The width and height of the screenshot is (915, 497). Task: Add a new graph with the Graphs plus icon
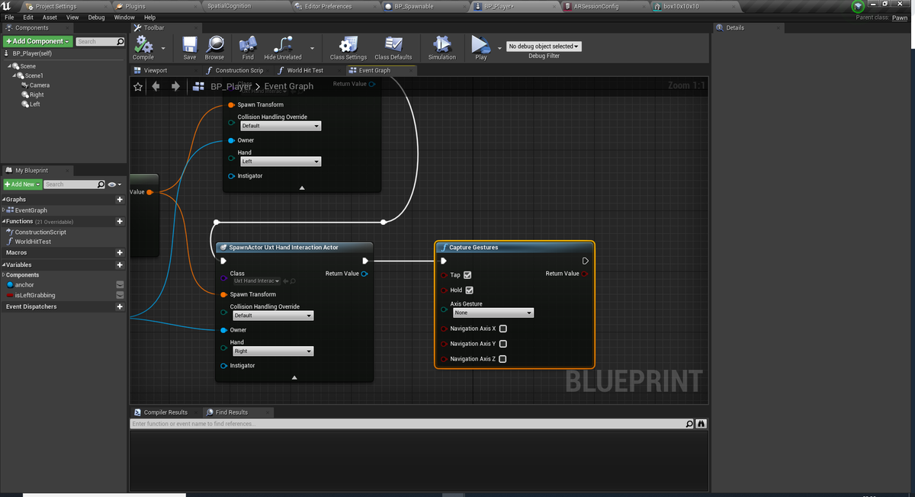(120, 199)
